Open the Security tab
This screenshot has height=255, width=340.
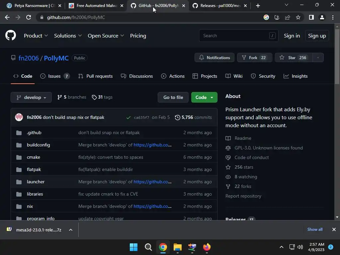(263, 76)
